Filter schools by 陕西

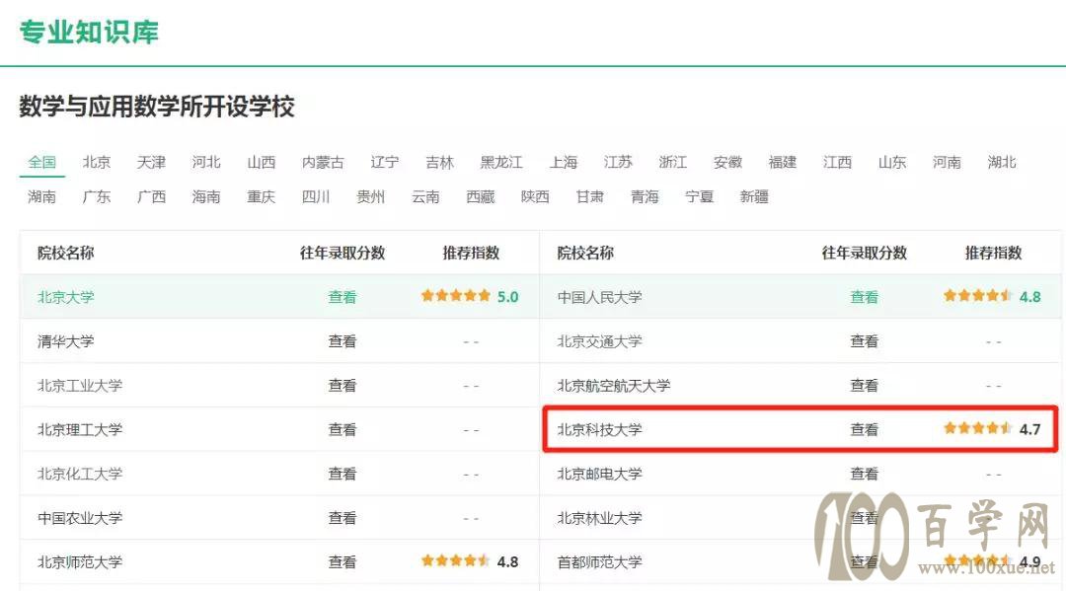tap(535, 197)
